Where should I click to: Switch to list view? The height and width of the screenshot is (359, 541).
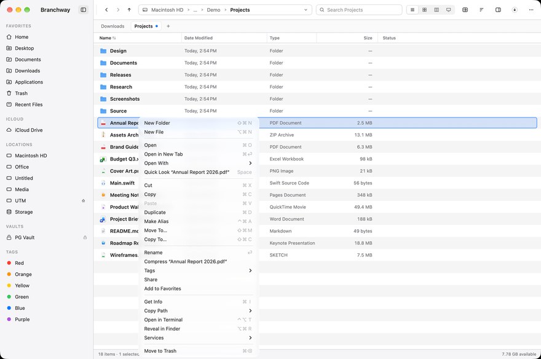(413, 10)
